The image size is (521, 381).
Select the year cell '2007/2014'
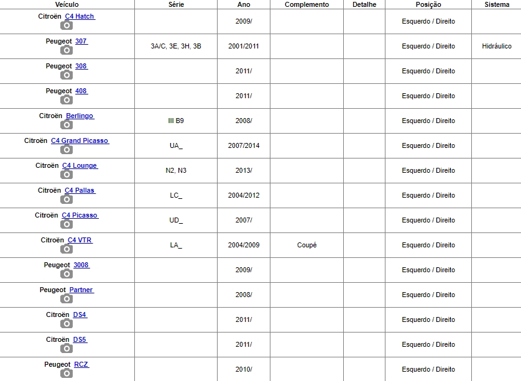tap(244, 146)
